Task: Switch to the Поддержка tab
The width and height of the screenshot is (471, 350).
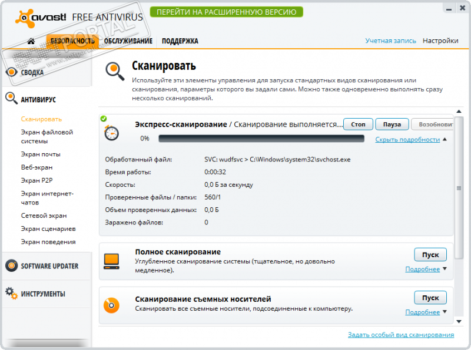Action: tap(180, 41)
